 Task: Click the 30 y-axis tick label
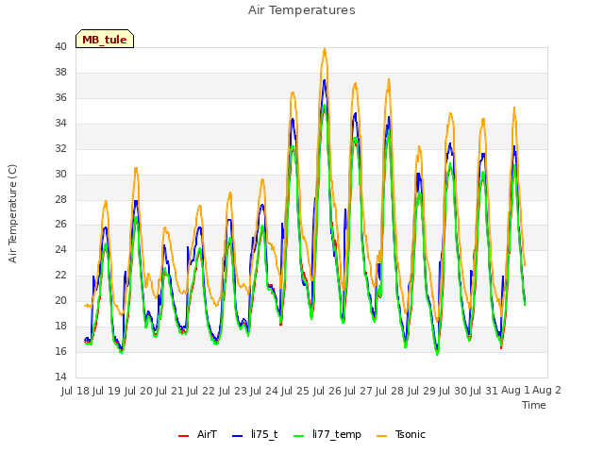(60, 174)
